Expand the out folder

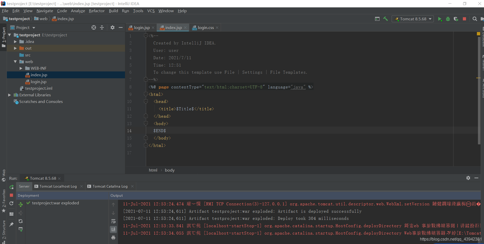[15, 48]
